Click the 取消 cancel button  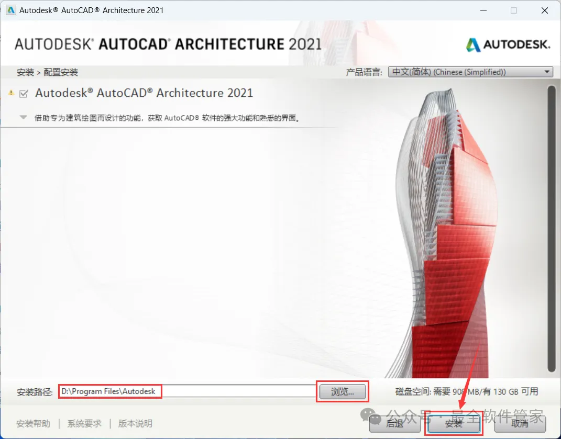pyautogui.click(x=520, y=423)
